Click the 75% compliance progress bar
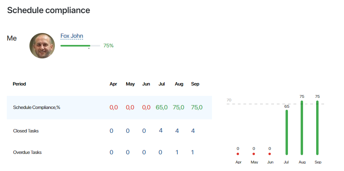The height and width of the screenshot is (171, 344). click(x=80, y=46)
